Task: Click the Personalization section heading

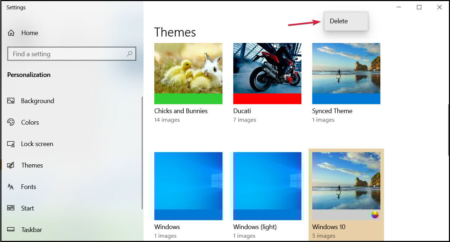Action: point(29,75)
